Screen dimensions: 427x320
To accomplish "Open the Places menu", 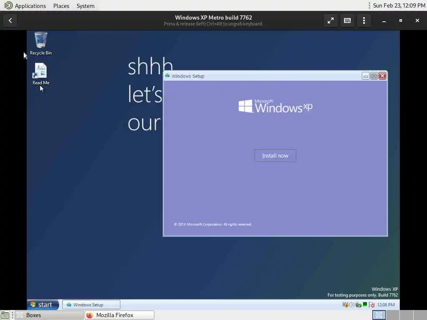I will pyautogui.click(x=61, y=6).
